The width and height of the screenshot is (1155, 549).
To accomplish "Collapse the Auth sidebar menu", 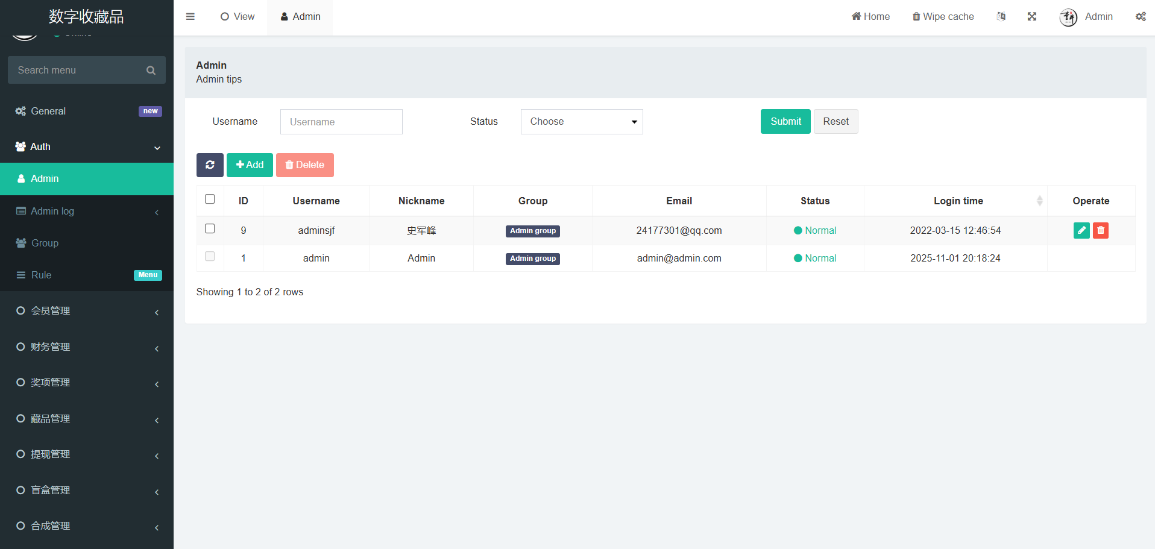I will point(87,147).
